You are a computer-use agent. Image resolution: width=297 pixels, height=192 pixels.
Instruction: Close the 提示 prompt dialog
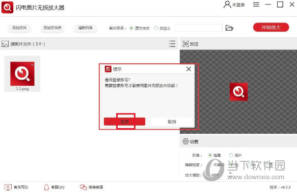pos(188,69)
